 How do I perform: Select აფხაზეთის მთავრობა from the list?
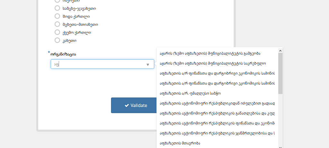coord(180,143)
